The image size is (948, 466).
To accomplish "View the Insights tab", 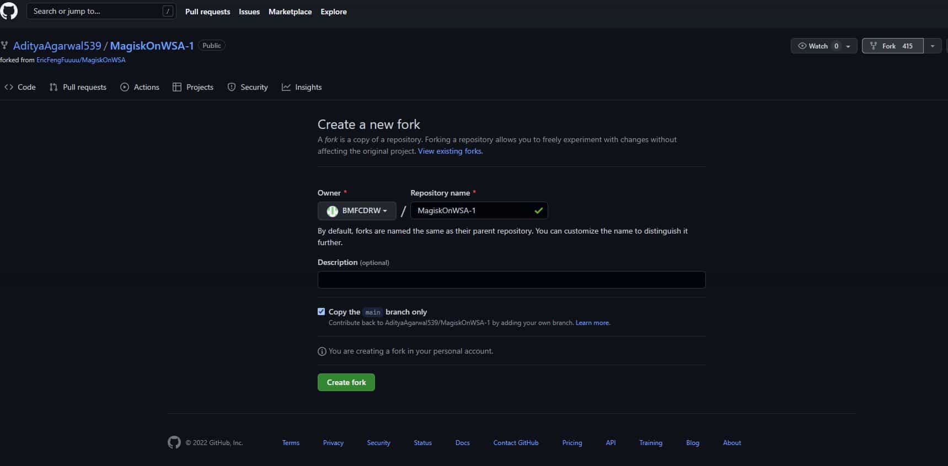I will point(302,87).
